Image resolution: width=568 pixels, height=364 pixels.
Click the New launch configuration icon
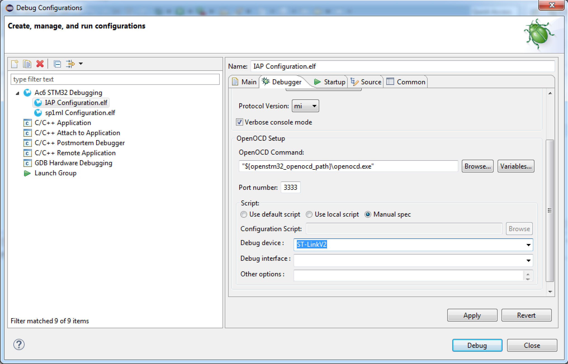(x=15, y=64)
